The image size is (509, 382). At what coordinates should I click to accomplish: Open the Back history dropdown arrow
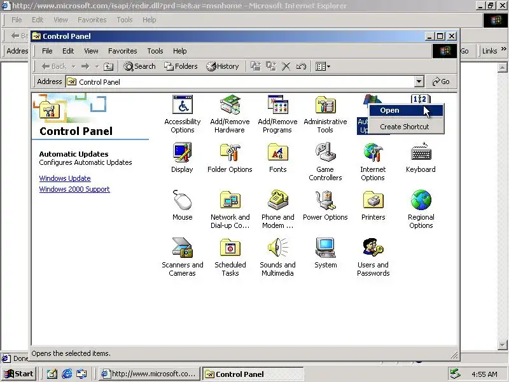click(x=73, y=67)
